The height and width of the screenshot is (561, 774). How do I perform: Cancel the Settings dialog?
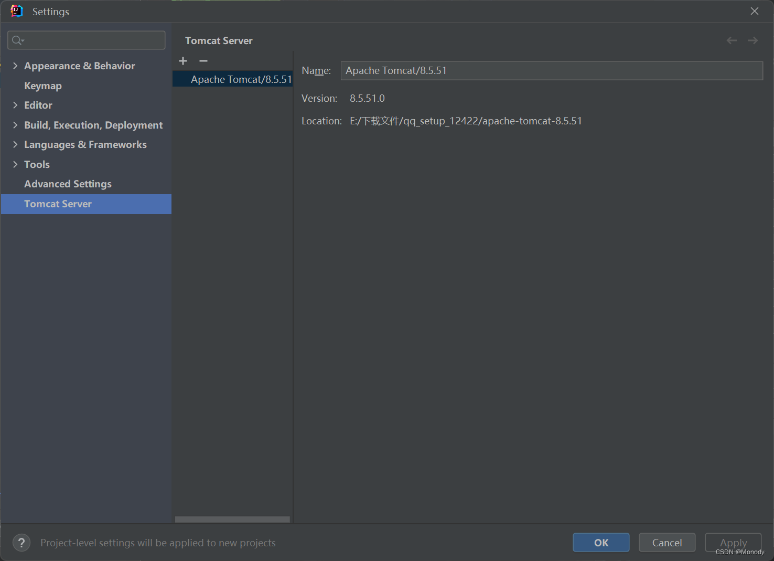tap(667, 543)
